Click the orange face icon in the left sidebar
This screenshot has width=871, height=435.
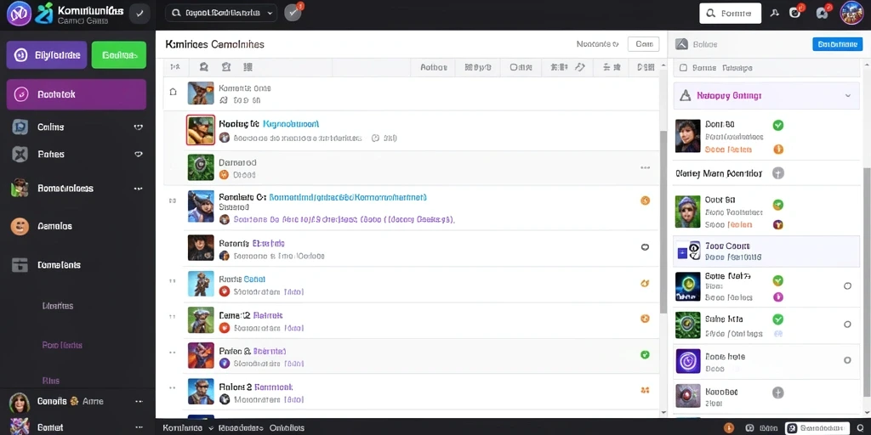20,226
